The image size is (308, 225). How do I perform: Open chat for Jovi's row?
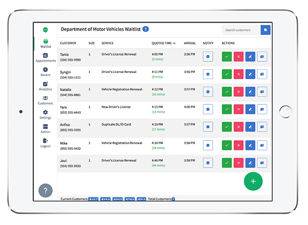[262, 163]
